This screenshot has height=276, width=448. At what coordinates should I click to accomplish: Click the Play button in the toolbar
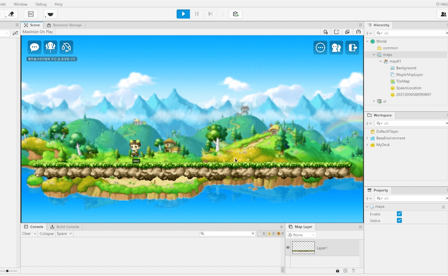click(x=183, y=14)
